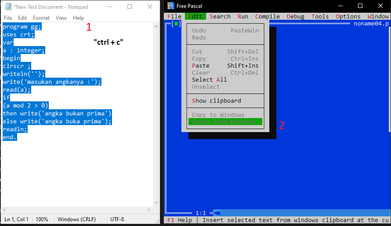Click the '(a mod 2 > 0)' line
This screenshot has height=226, width=391.
[25, 105]
